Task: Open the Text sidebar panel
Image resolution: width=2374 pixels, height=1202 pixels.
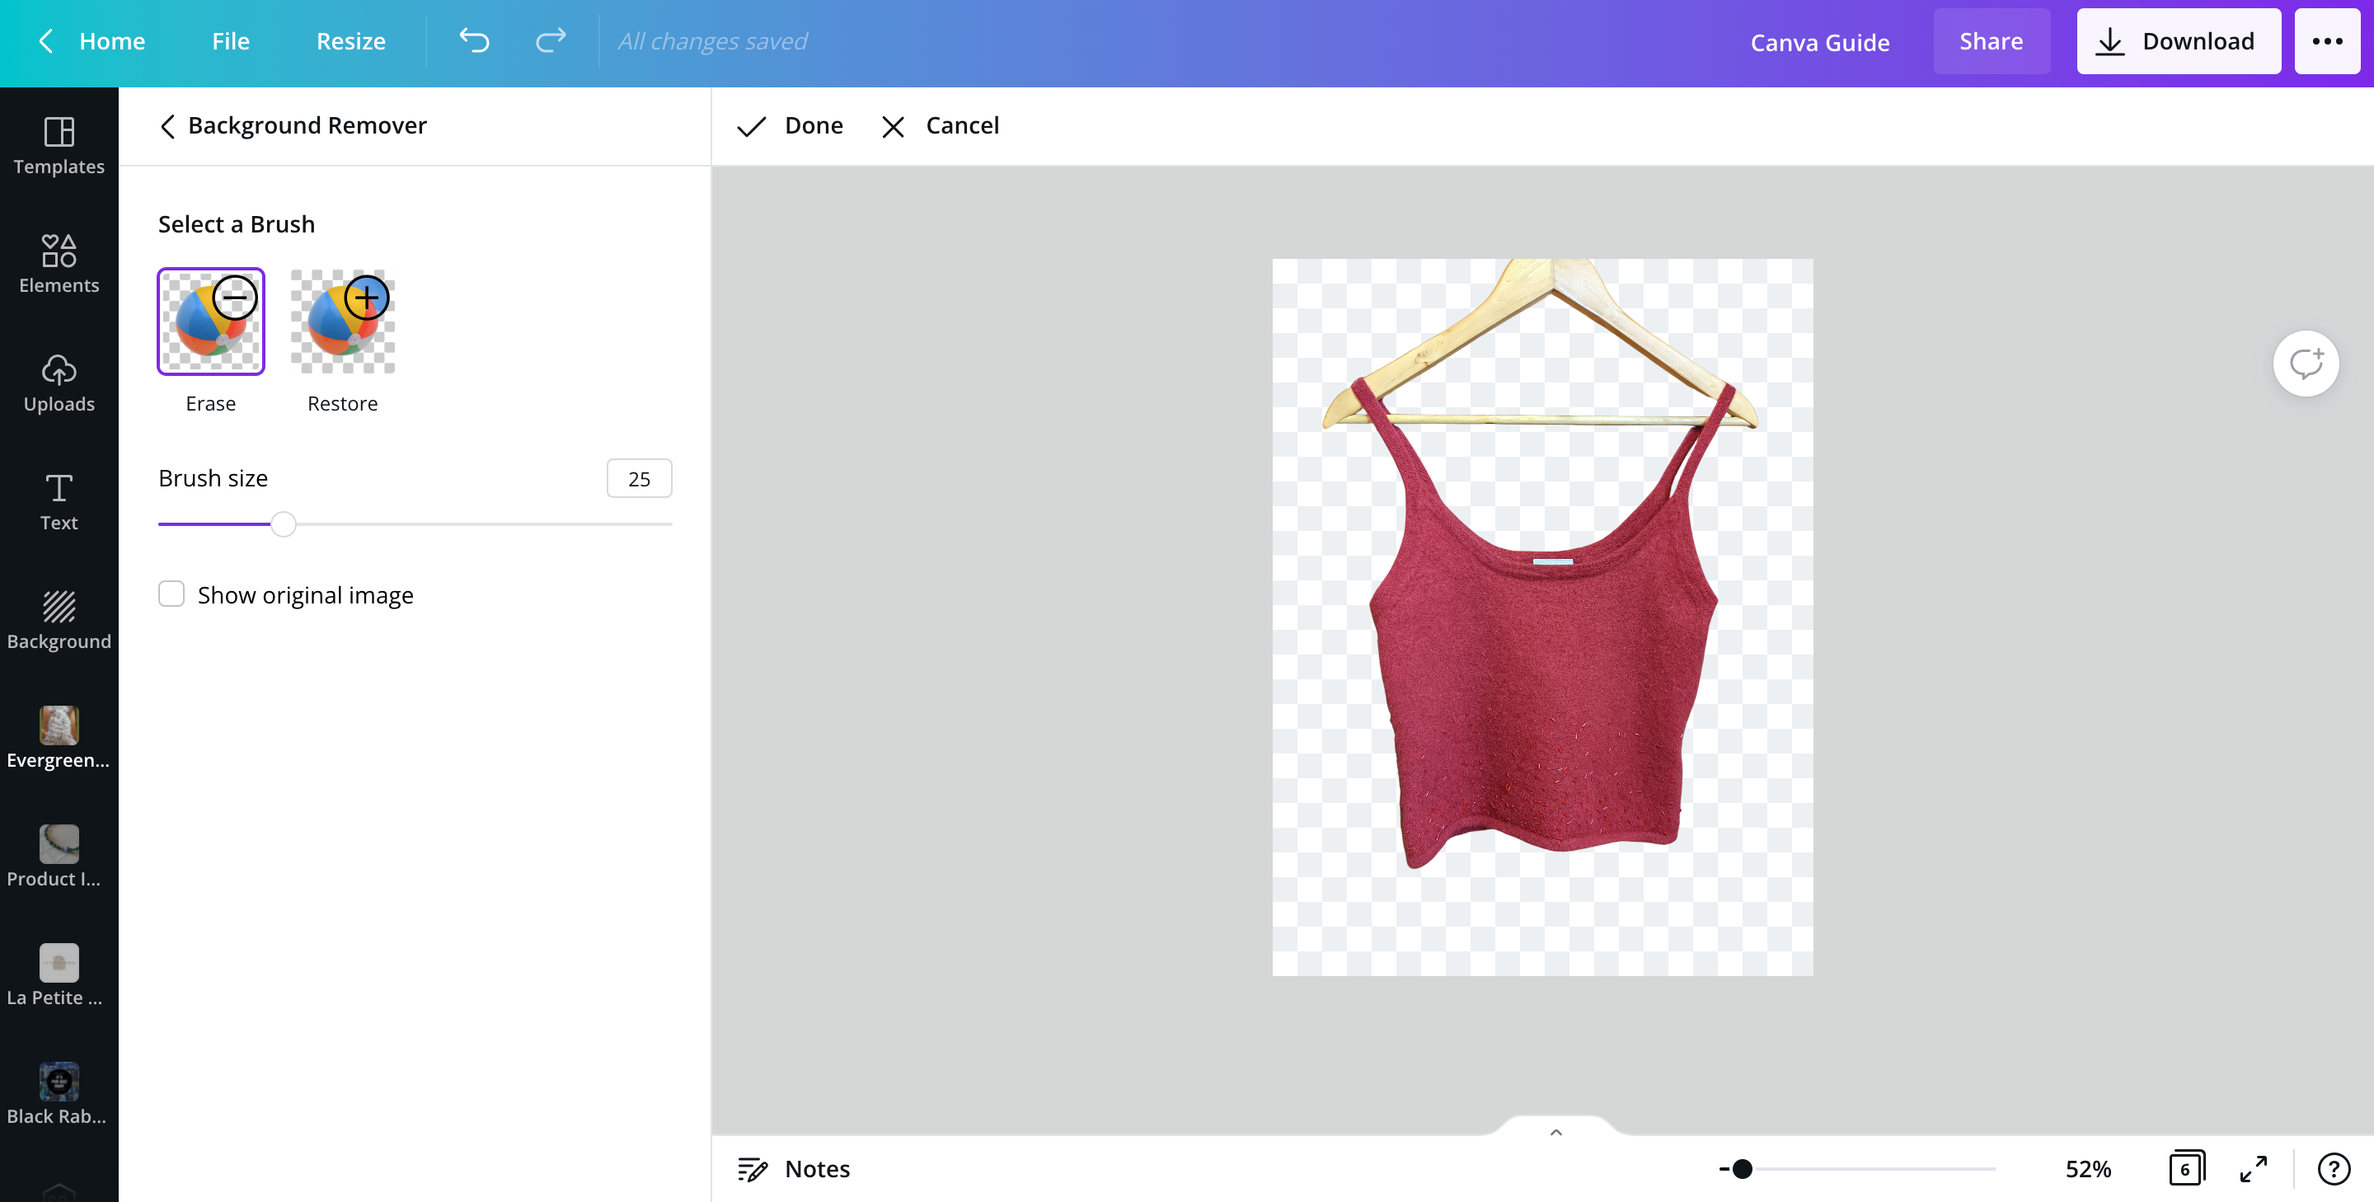Action: coord(59,500)
